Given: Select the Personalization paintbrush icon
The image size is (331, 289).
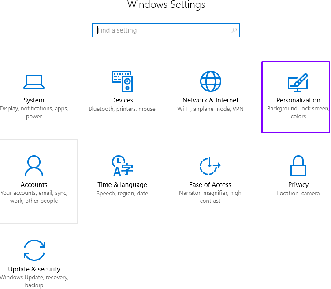Looking at the screenshot, I should (298, 82).
